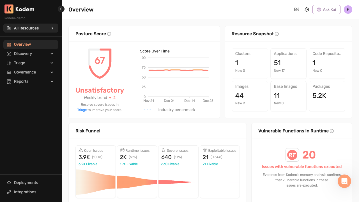Expand the Reports menu
This screenshot has height=202, width=359.
tap(31, 81)
